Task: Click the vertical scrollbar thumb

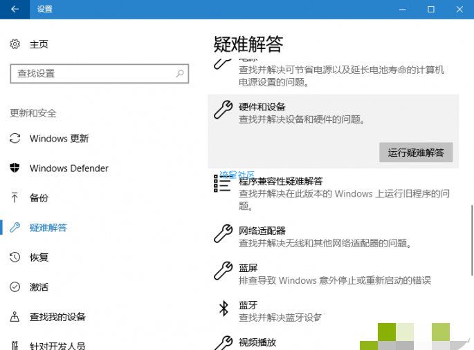Action: pyautogui.click(x=472, y=240)
